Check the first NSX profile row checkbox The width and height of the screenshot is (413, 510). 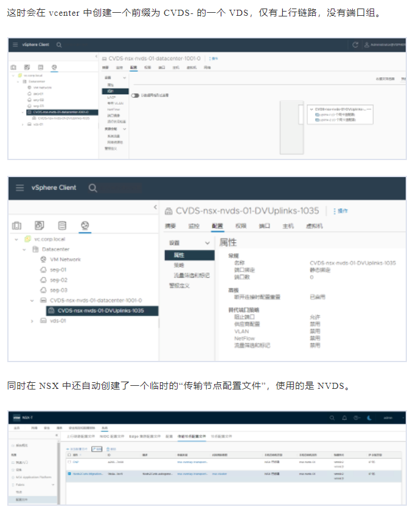(x=69, y=462)
